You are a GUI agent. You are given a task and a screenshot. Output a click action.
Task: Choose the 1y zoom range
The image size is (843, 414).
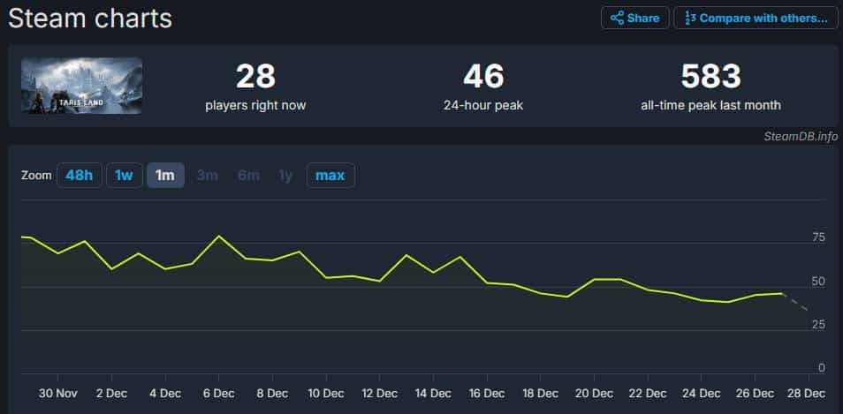(x=285, y=176)
